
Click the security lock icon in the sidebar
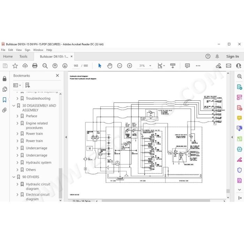tap(5, 79)
